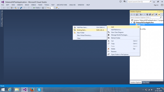Click the notifications flag icon
Screen dimensions: 164x92
click(x=125, y=2)
